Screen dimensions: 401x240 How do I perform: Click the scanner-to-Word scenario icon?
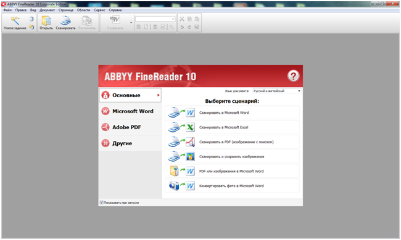181,113
